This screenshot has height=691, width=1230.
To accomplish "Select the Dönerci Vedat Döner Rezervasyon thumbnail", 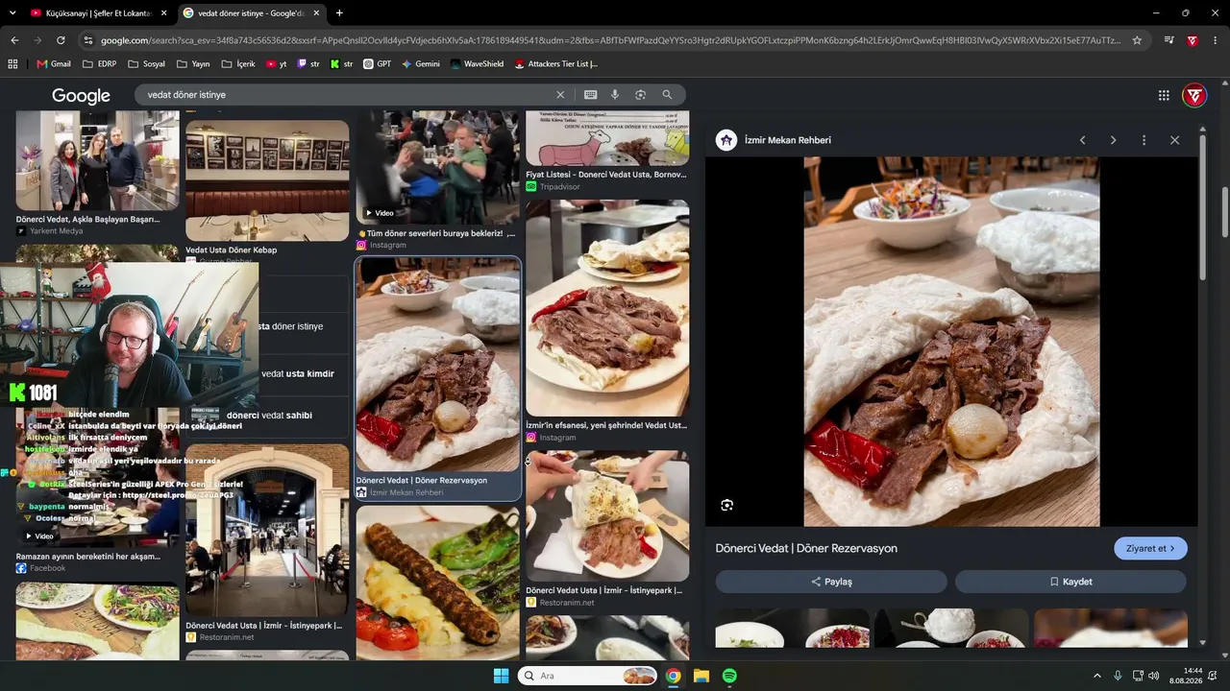I will (x=438, y=365).
